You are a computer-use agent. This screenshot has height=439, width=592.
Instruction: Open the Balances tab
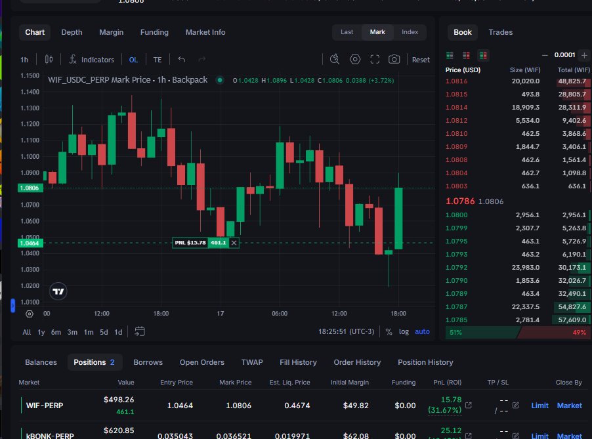coord(41,362)
